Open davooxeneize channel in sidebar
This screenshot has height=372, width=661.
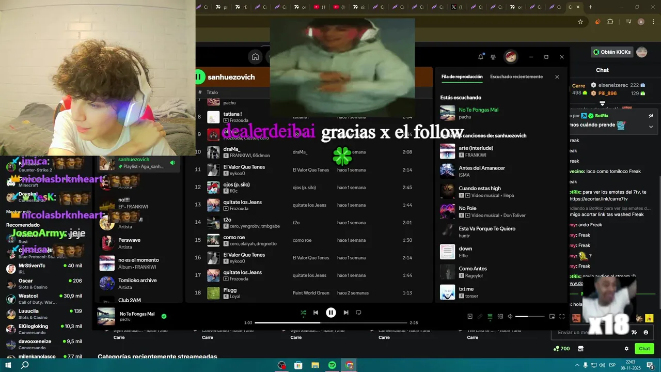pyautogui.click(x=44, y=344)
